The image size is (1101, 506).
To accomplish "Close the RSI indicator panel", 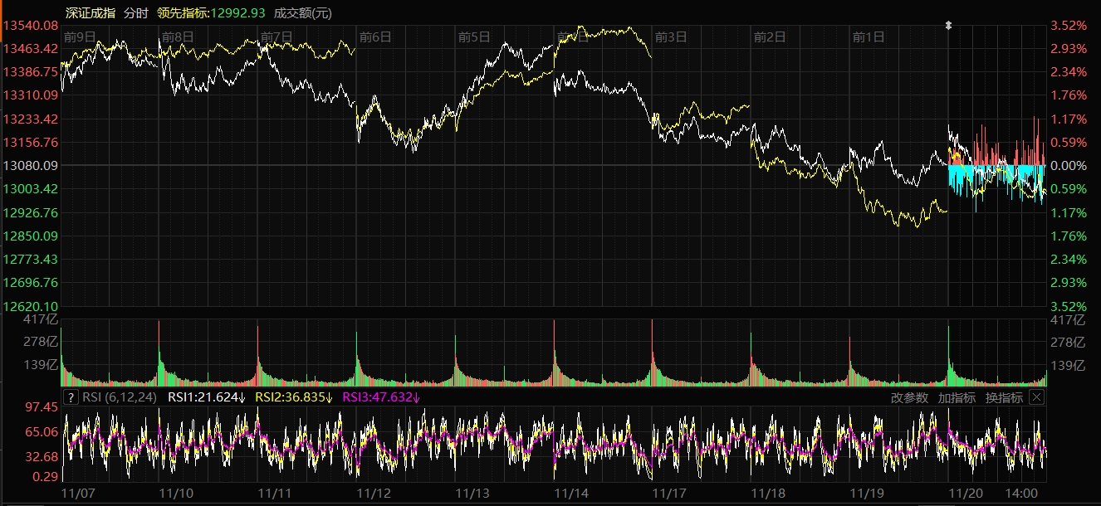I will pyautogui.click(x=1036, y=397).
